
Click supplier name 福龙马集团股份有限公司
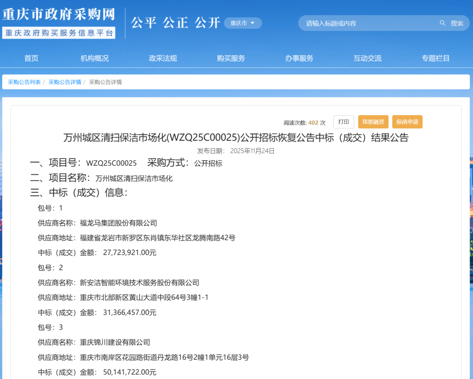click(118, 223)
